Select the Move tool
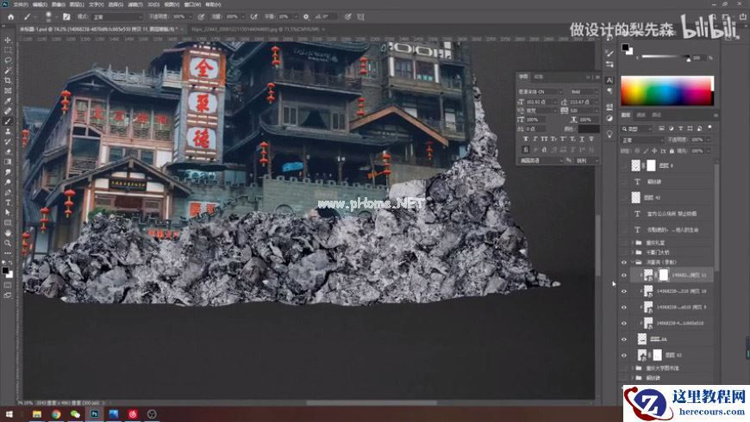This screenshot has height=422, width=750. coord(8,40)
